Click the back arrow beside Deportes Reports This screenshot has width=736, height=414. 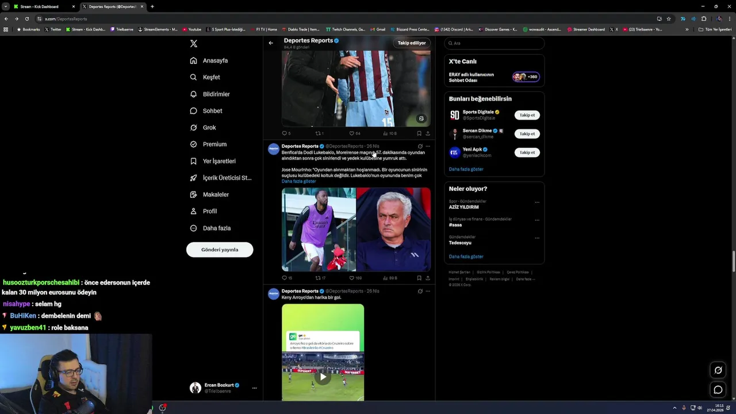click(271, 43)
